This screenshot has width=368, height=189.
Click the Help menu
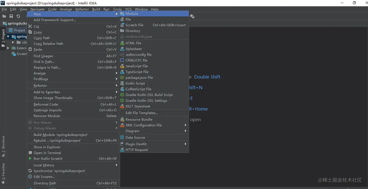[155, 9]
